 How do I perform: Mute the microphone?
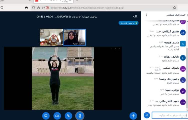80,115
